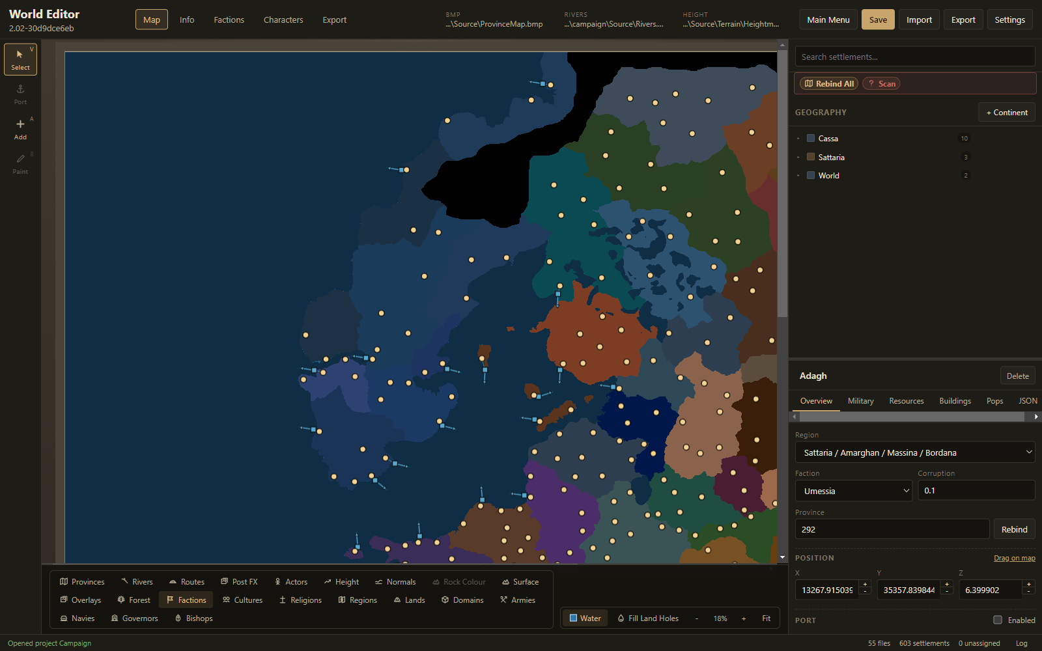Show the Routes layer
This screenshot has height=651, width=1042.
(187, 581)
